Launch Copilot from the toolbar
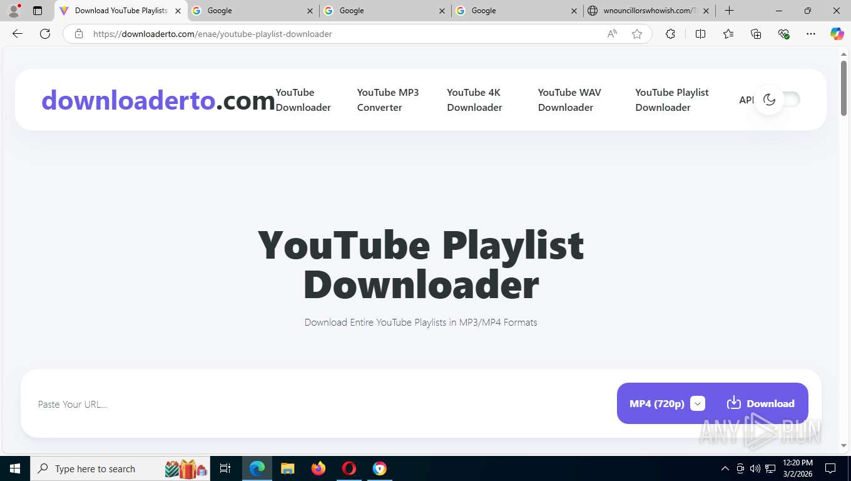This screenshot has height=481, width=851. pos(837,34)
